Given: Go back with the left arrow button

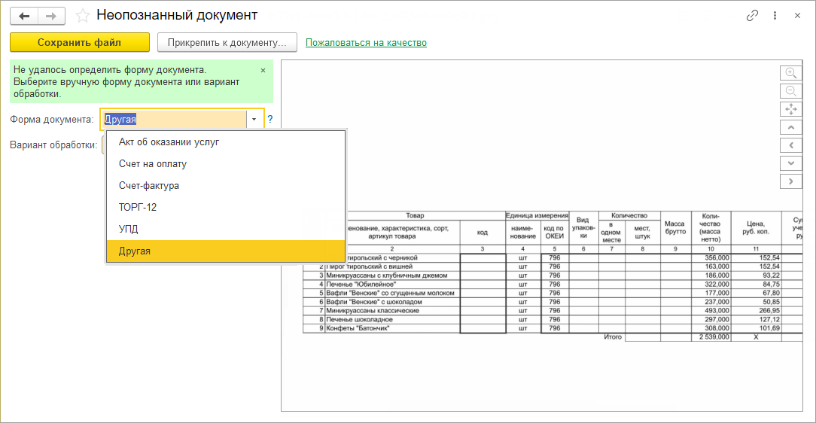Looking at the screenshot, I should pos(24,16).
